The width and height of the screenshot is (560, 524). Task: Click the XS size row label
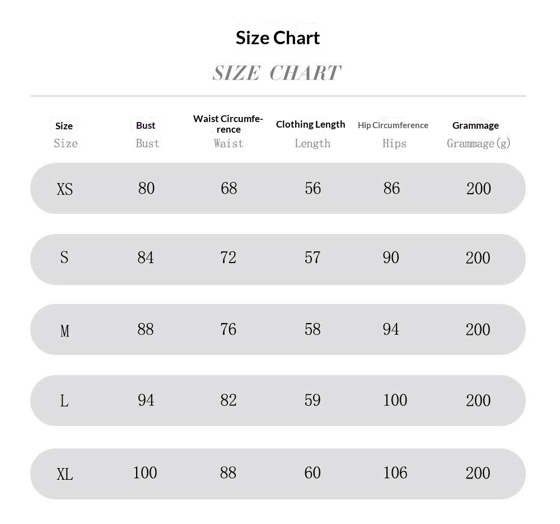click(x=64, y=189)
